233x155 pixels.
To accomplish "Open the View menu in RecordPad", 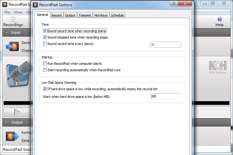I will 18,12.
